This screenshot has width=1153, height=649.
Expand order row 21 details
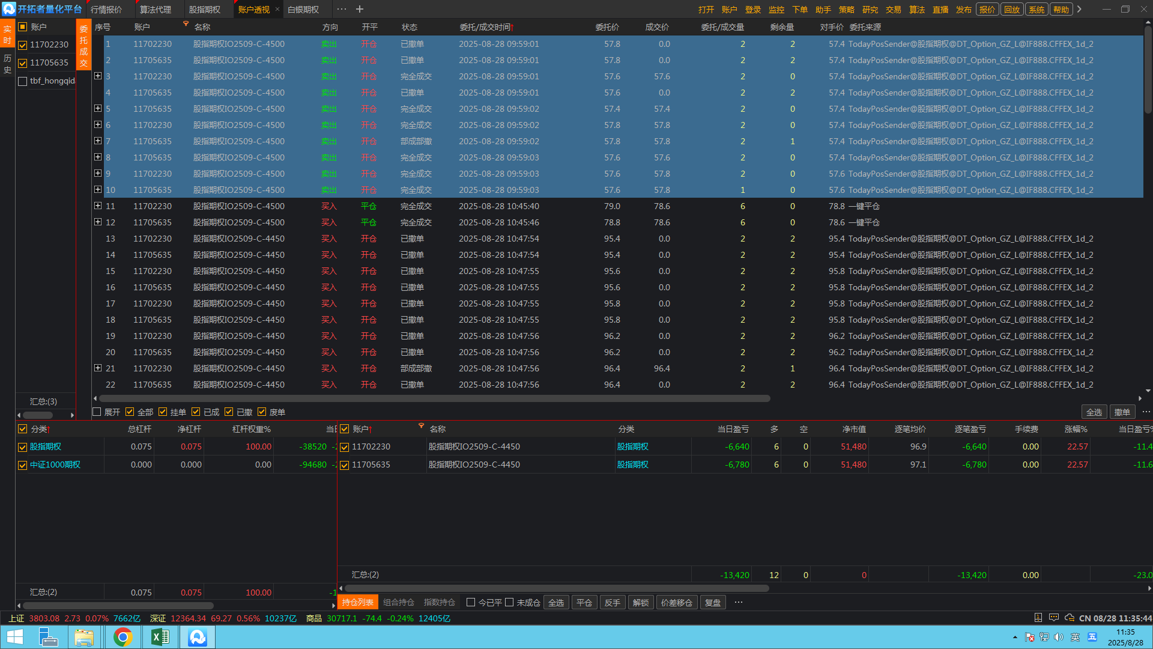(98, 368)
